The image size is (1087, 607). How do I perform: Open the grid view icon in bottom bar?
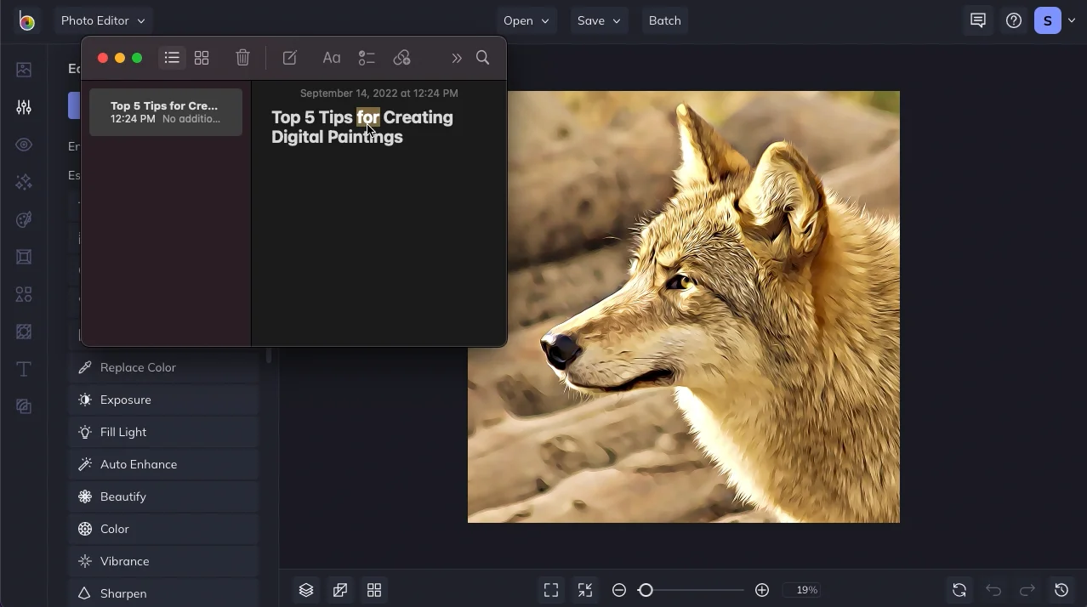(x=374, y=590)
